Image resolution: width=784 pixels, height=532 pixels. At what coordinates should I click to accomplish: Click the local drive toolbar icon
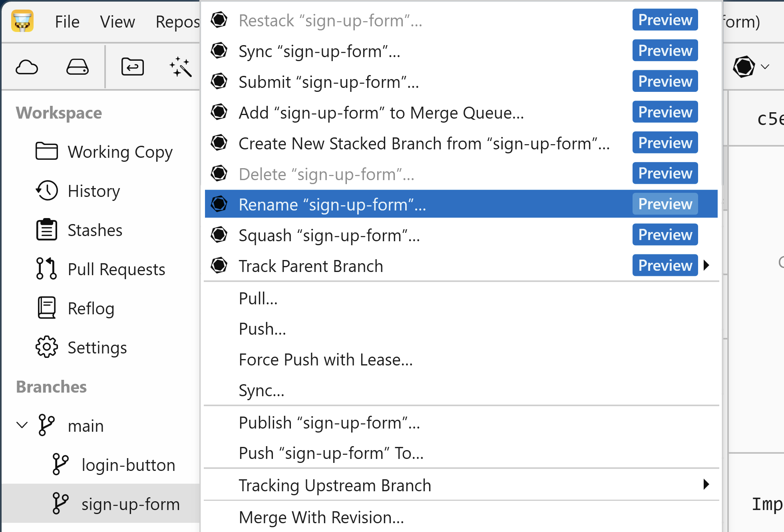click(77, 67)
